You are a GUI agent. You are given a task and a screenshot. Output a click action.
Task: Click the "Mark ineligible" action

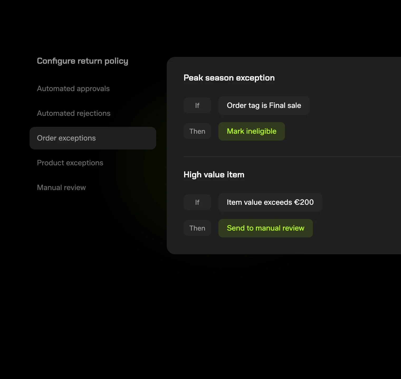pyautogui.click(x=252, y=131)
